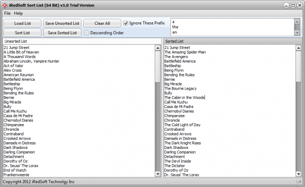
Task: Select 'The Cabin in the Woods' line
Action: point(184,98)
